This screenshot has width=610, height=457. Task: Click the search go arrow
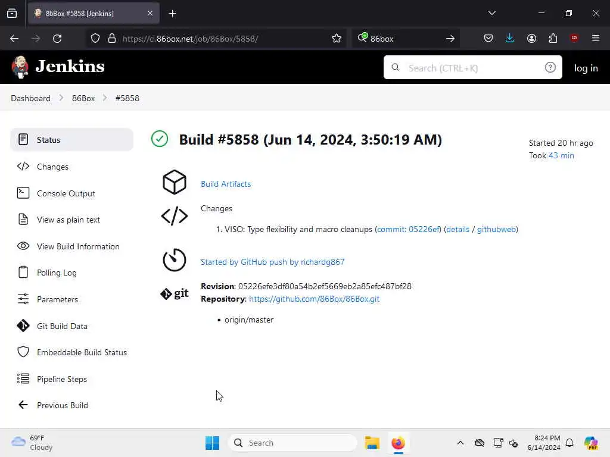450,39
